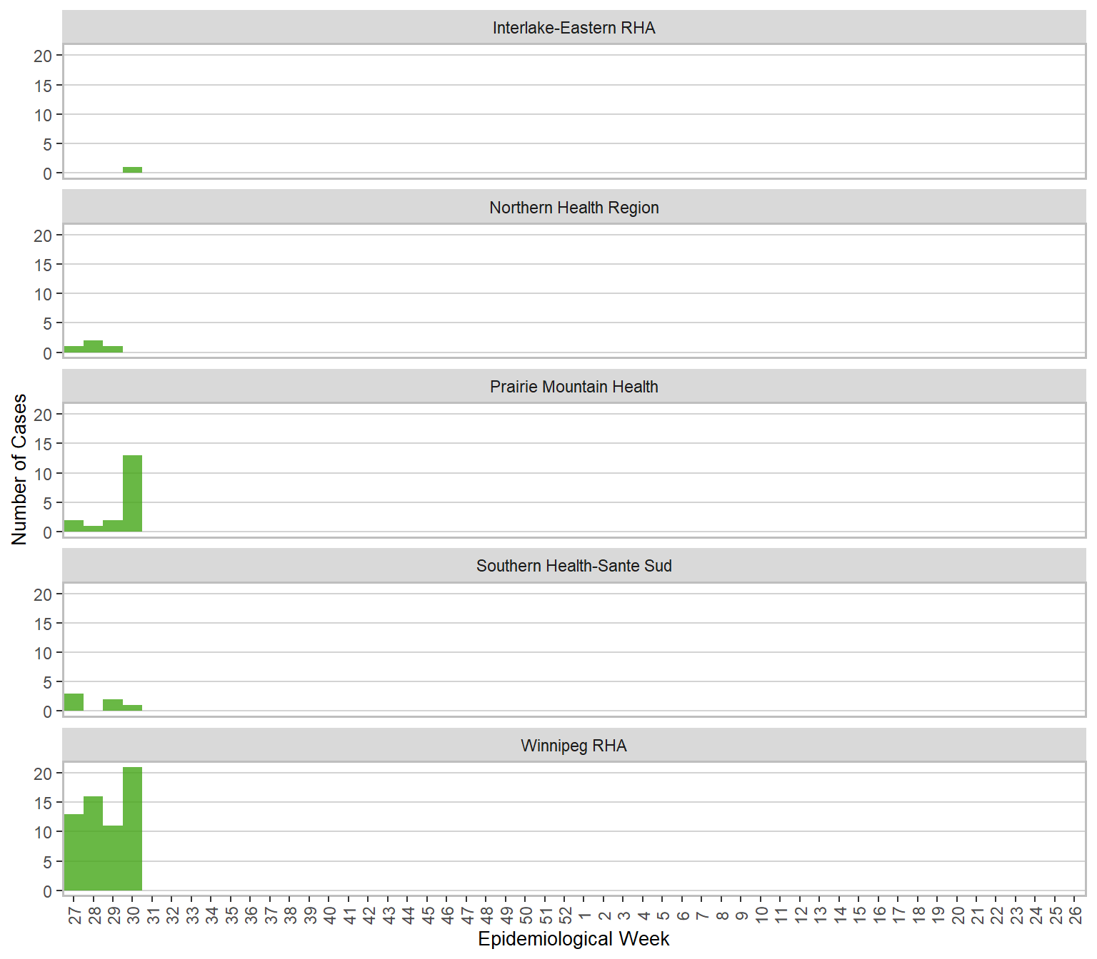Image resolution: width=1097 pixels, height=959 pixels.
Task: Select the Epidemiological Week axis title
Action: pyautogui.click(x=573, y=939)
